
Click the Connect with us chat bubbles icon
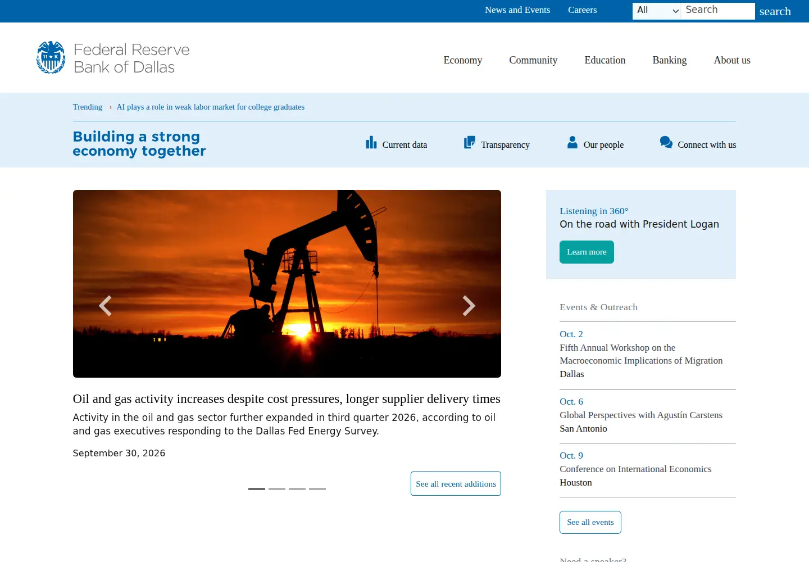[x=666, y=142]
